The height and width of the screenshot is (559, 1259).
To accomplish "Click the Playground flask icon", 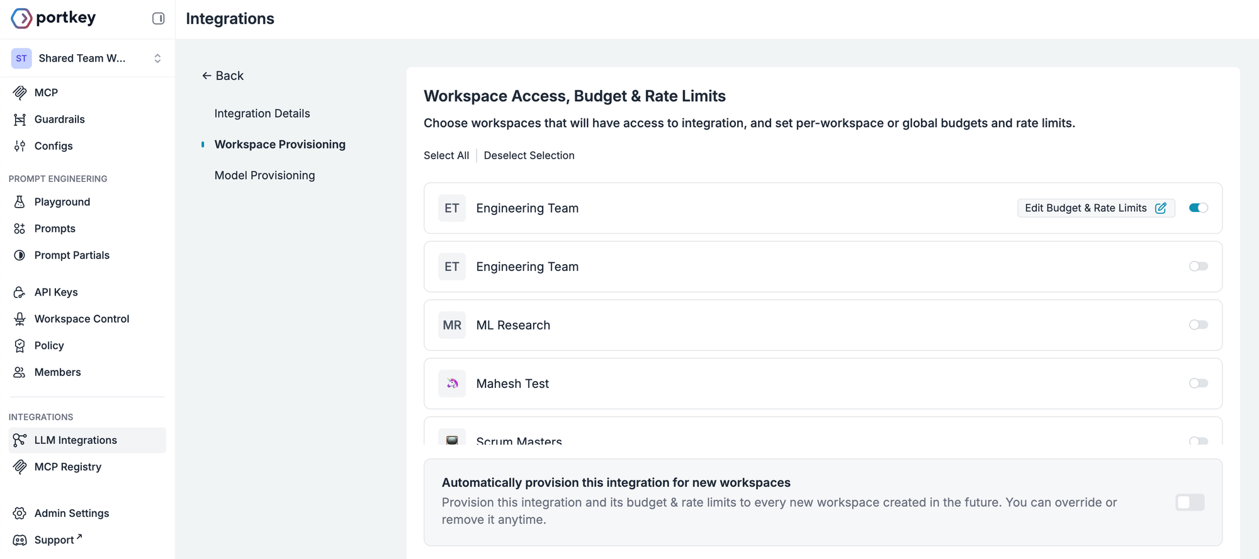I will (x=20, y=202).
